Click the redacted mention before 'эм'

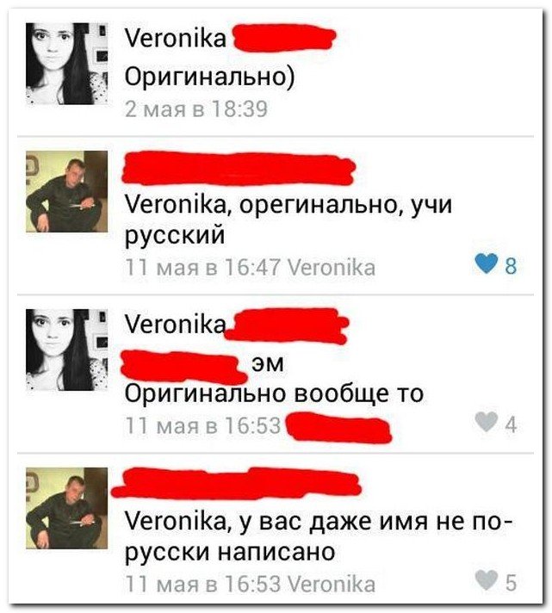point(183,366)
